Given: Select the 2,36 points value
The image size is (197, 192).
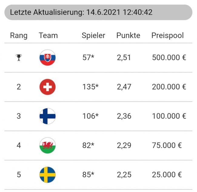Looking at the screenshot, I should [x=124, y=116].
